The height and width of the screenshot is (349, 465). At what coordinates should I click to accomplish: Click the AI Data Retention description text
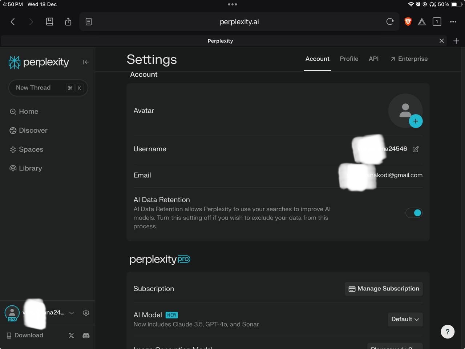point(232,218)
